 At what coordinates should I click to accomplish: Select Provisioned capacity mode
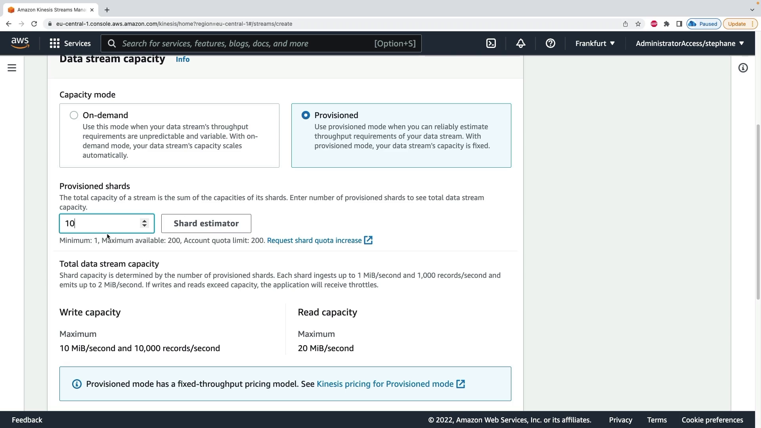coord(306,115)
